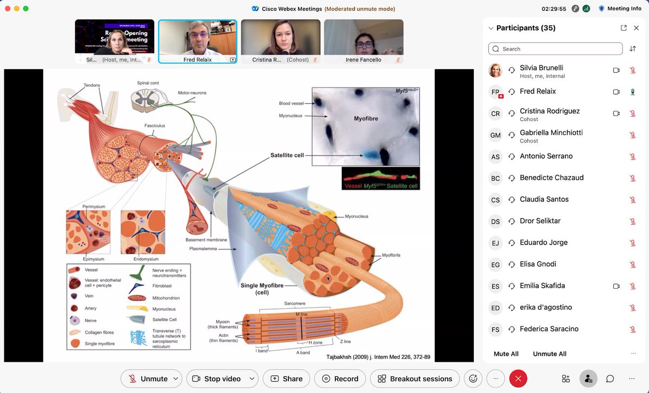This screenshot has width=649, height=393.
Task: Unmute Gabriella Minchiotti's microphone
Action: 632,135
